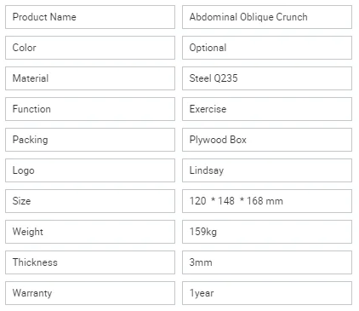Image resolution: width=359 pixels, height=311 pixels.
Task: Click the Warranty label cell
Action: click(90, 293)
